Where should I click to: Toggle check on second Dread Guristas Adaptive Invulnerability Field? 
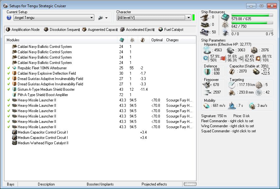[x=9, y=84]
